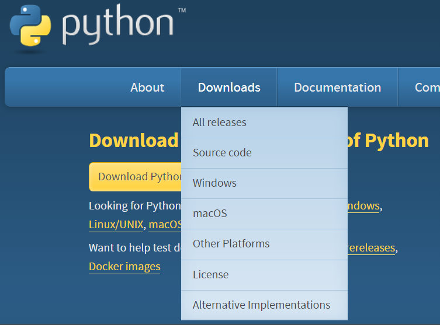Open the Docker images link
The width and height of the screenshot is (440, 325).
point(124,267)
